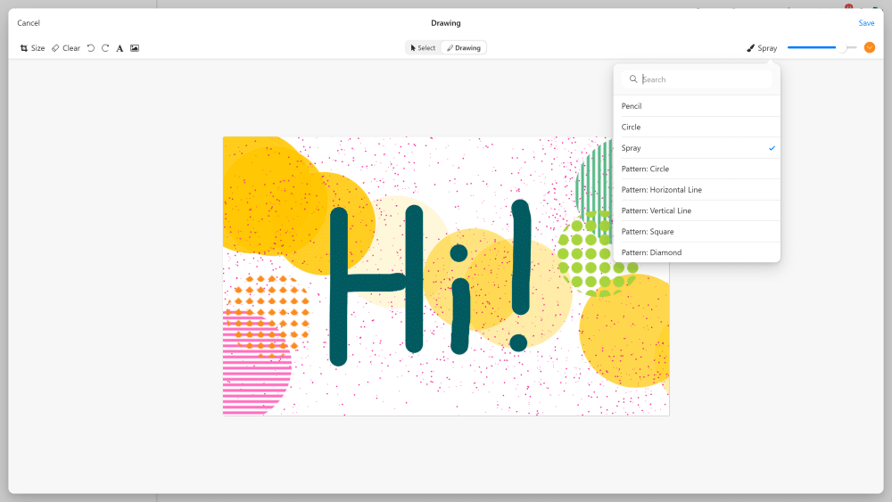
Task: Switch to Select mode
Action: point(423,48)
